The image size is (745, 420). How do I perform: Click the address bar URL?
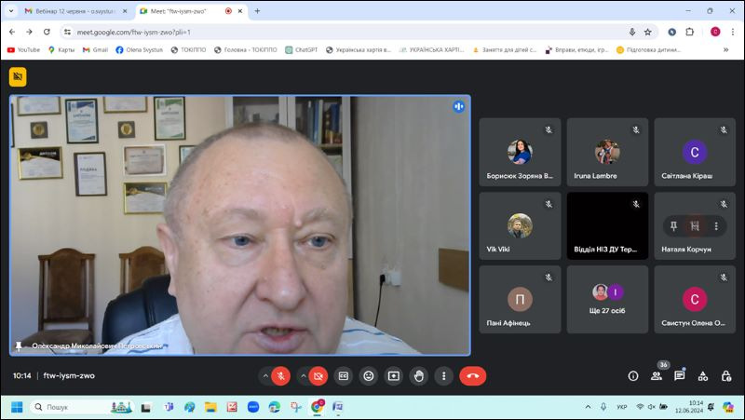pyautogui.click(x=133, y=32)
